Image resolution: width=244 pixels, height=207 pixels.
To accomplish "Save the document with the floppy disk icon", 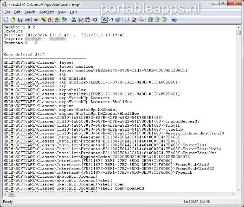I will (x=20, y=19).
